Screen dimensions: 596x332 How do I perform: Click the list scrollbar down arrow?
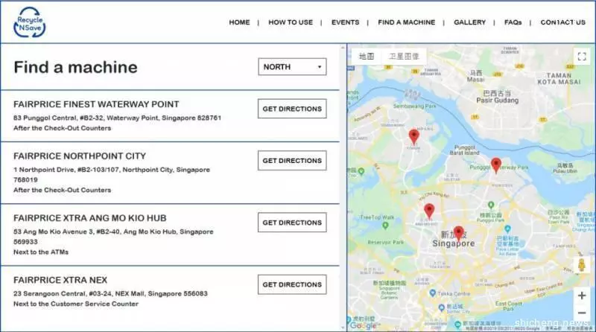tap(343, 328)
